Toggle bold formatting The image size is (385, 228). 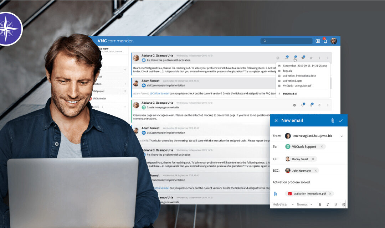[x=320, y=204]
